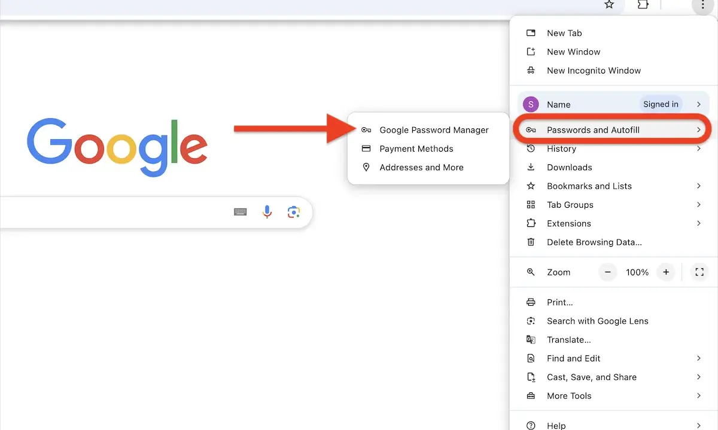718x430 pixels.
Task: Click the microphone voice search icon
Action: point(267,212)
